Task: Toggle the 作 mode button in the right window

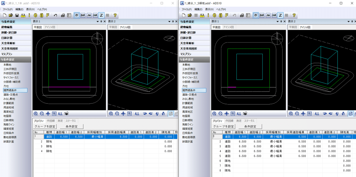Action: pos(256,15)
